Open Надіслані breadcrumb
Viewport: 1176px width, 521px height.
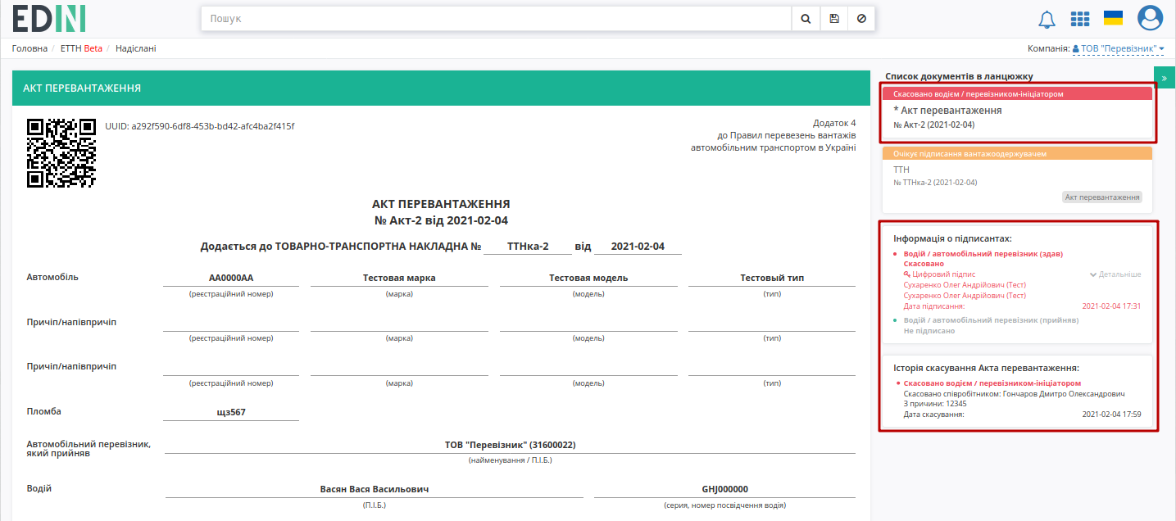tap(136, 48)
